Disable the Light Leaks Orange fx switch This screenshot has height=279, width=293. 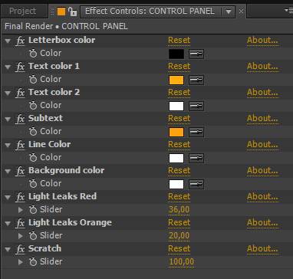[20, 223]
